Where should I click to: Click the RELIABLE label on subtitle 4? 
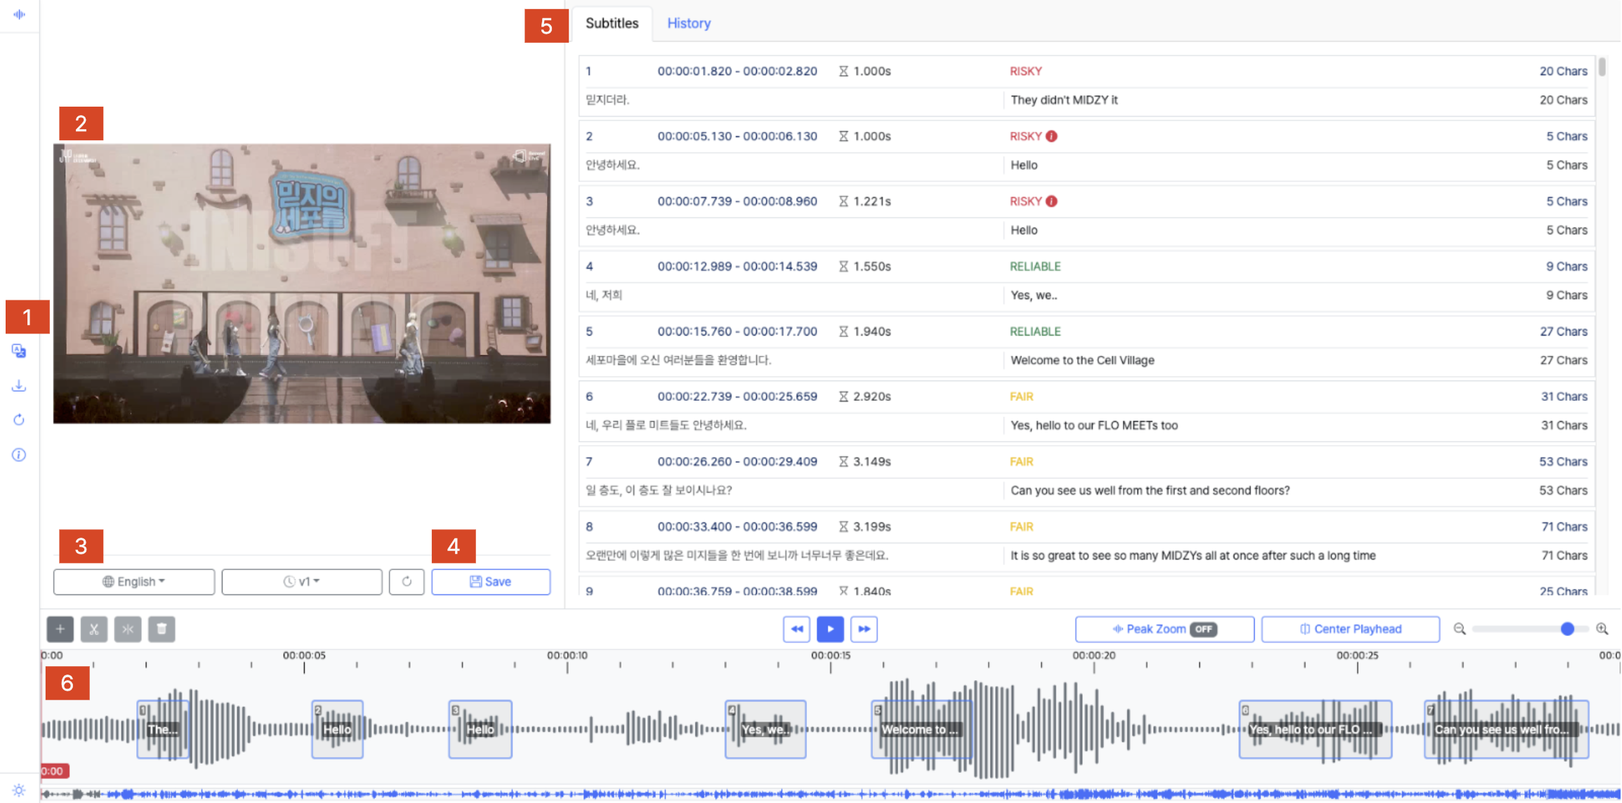1035,267
